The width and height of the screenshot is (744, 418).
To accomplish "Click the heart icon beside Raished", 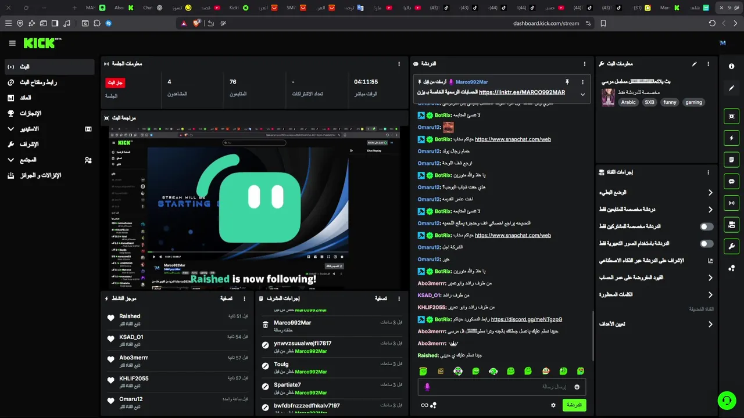I will 111,318.
